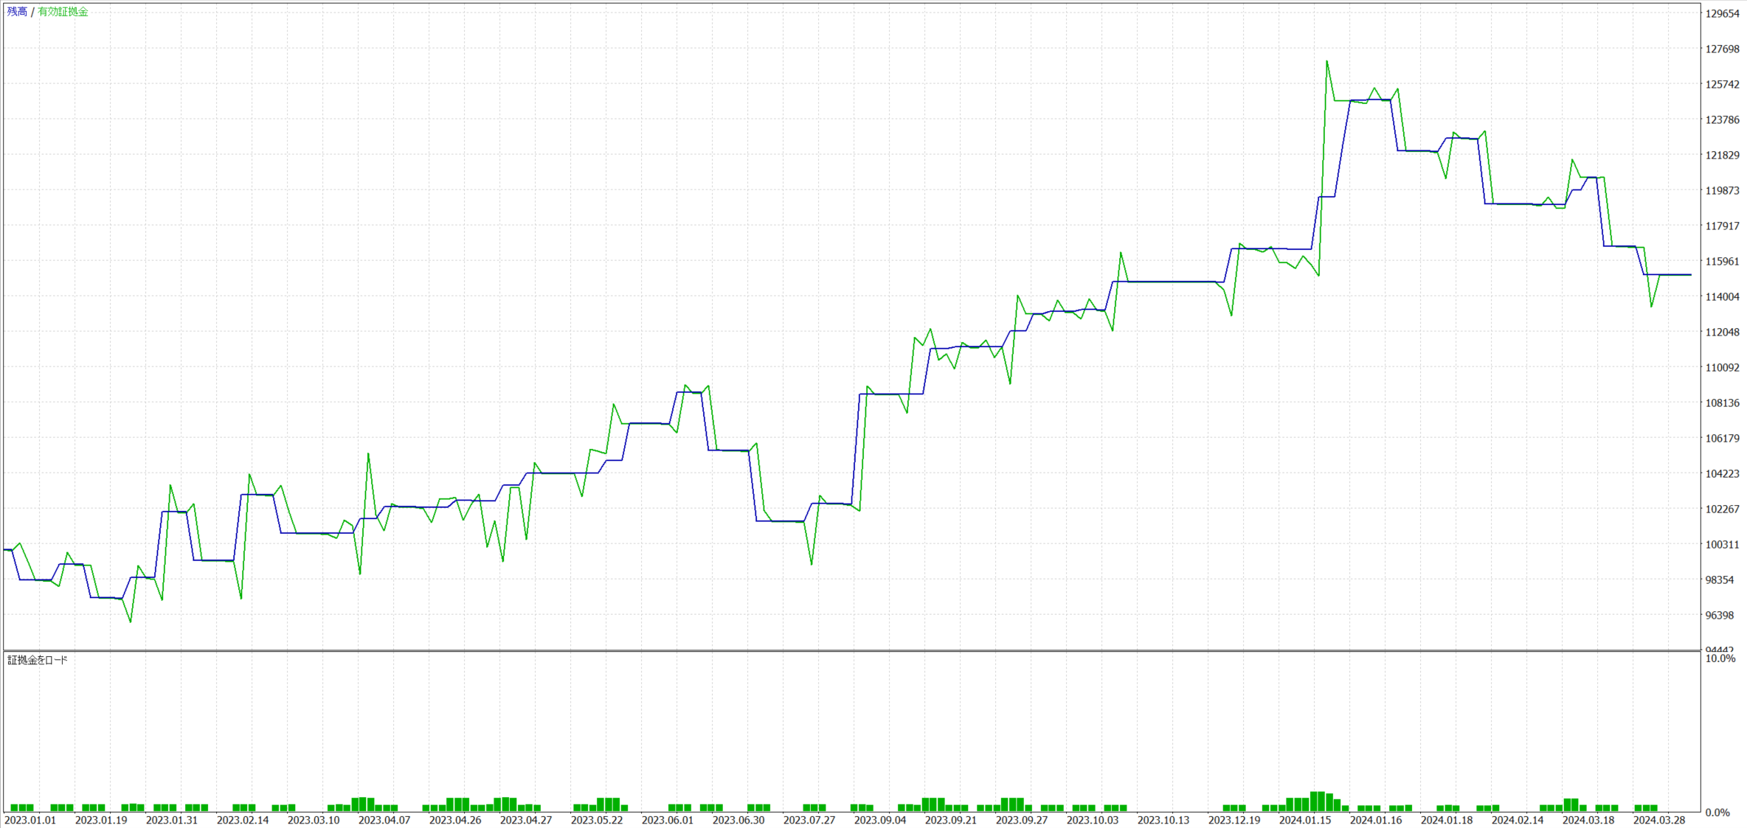Select the 2023.06.30 date label
The width and height of the screenshot is (1747, 828).
point(738,820)
